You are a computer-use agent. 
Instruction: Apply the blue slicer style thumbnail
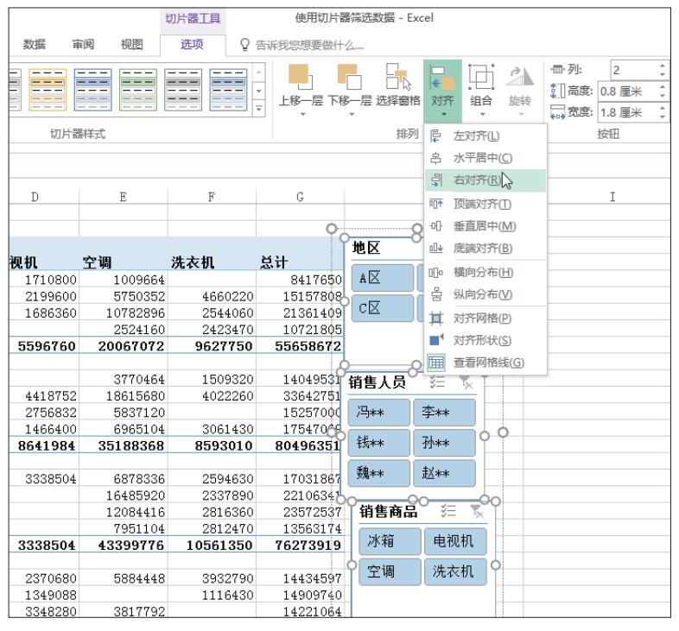coord(92,90)
